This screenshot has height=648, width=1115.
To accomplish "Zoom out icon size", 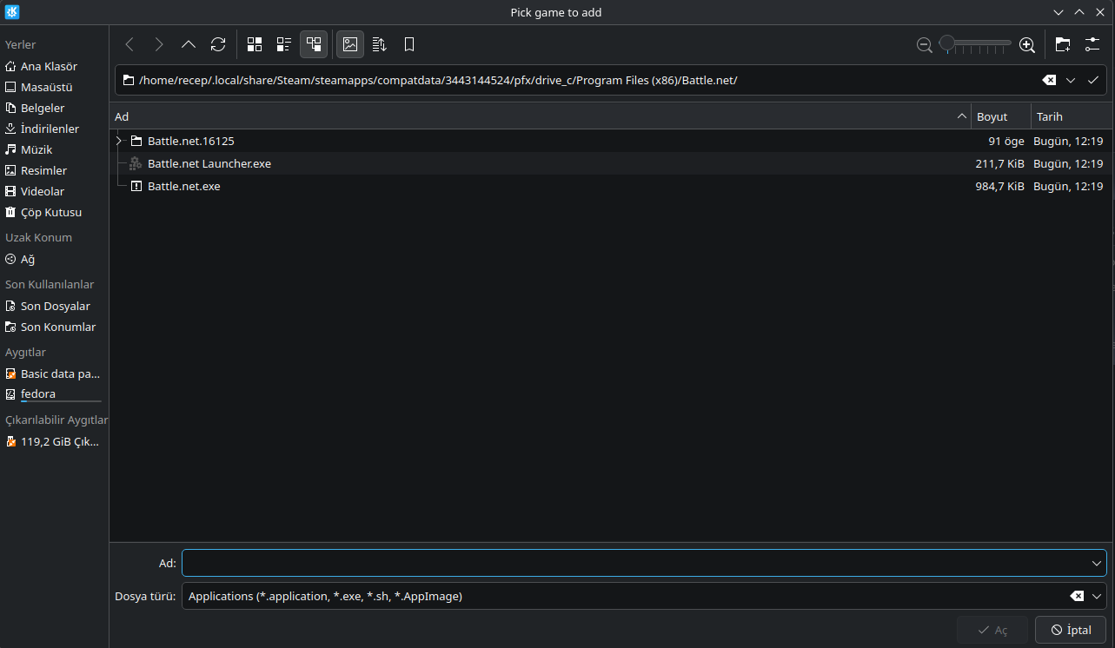I will [925, 44].
